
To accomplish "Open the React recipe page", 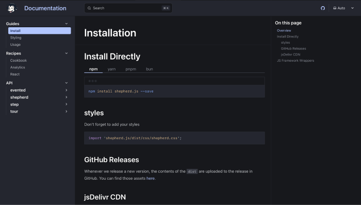I will [15, 74].
